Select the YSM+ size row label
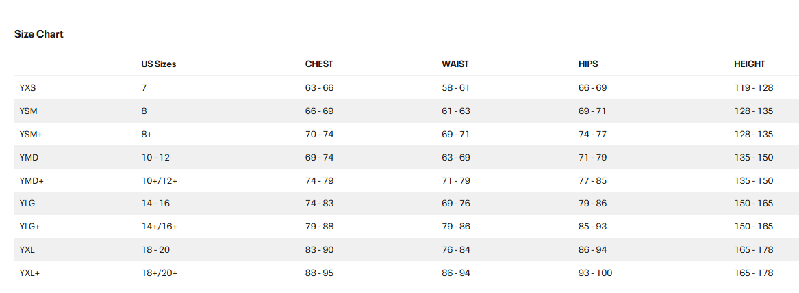 click(31, 135)
